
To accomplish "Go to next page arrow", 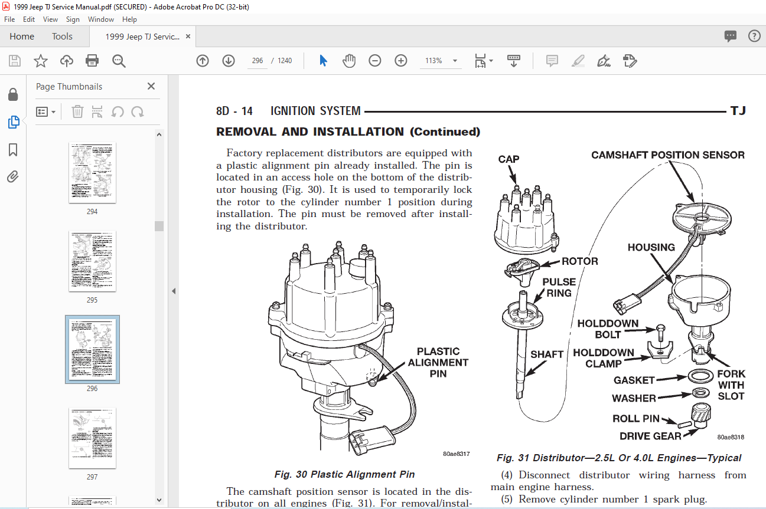I will point(229,61).
